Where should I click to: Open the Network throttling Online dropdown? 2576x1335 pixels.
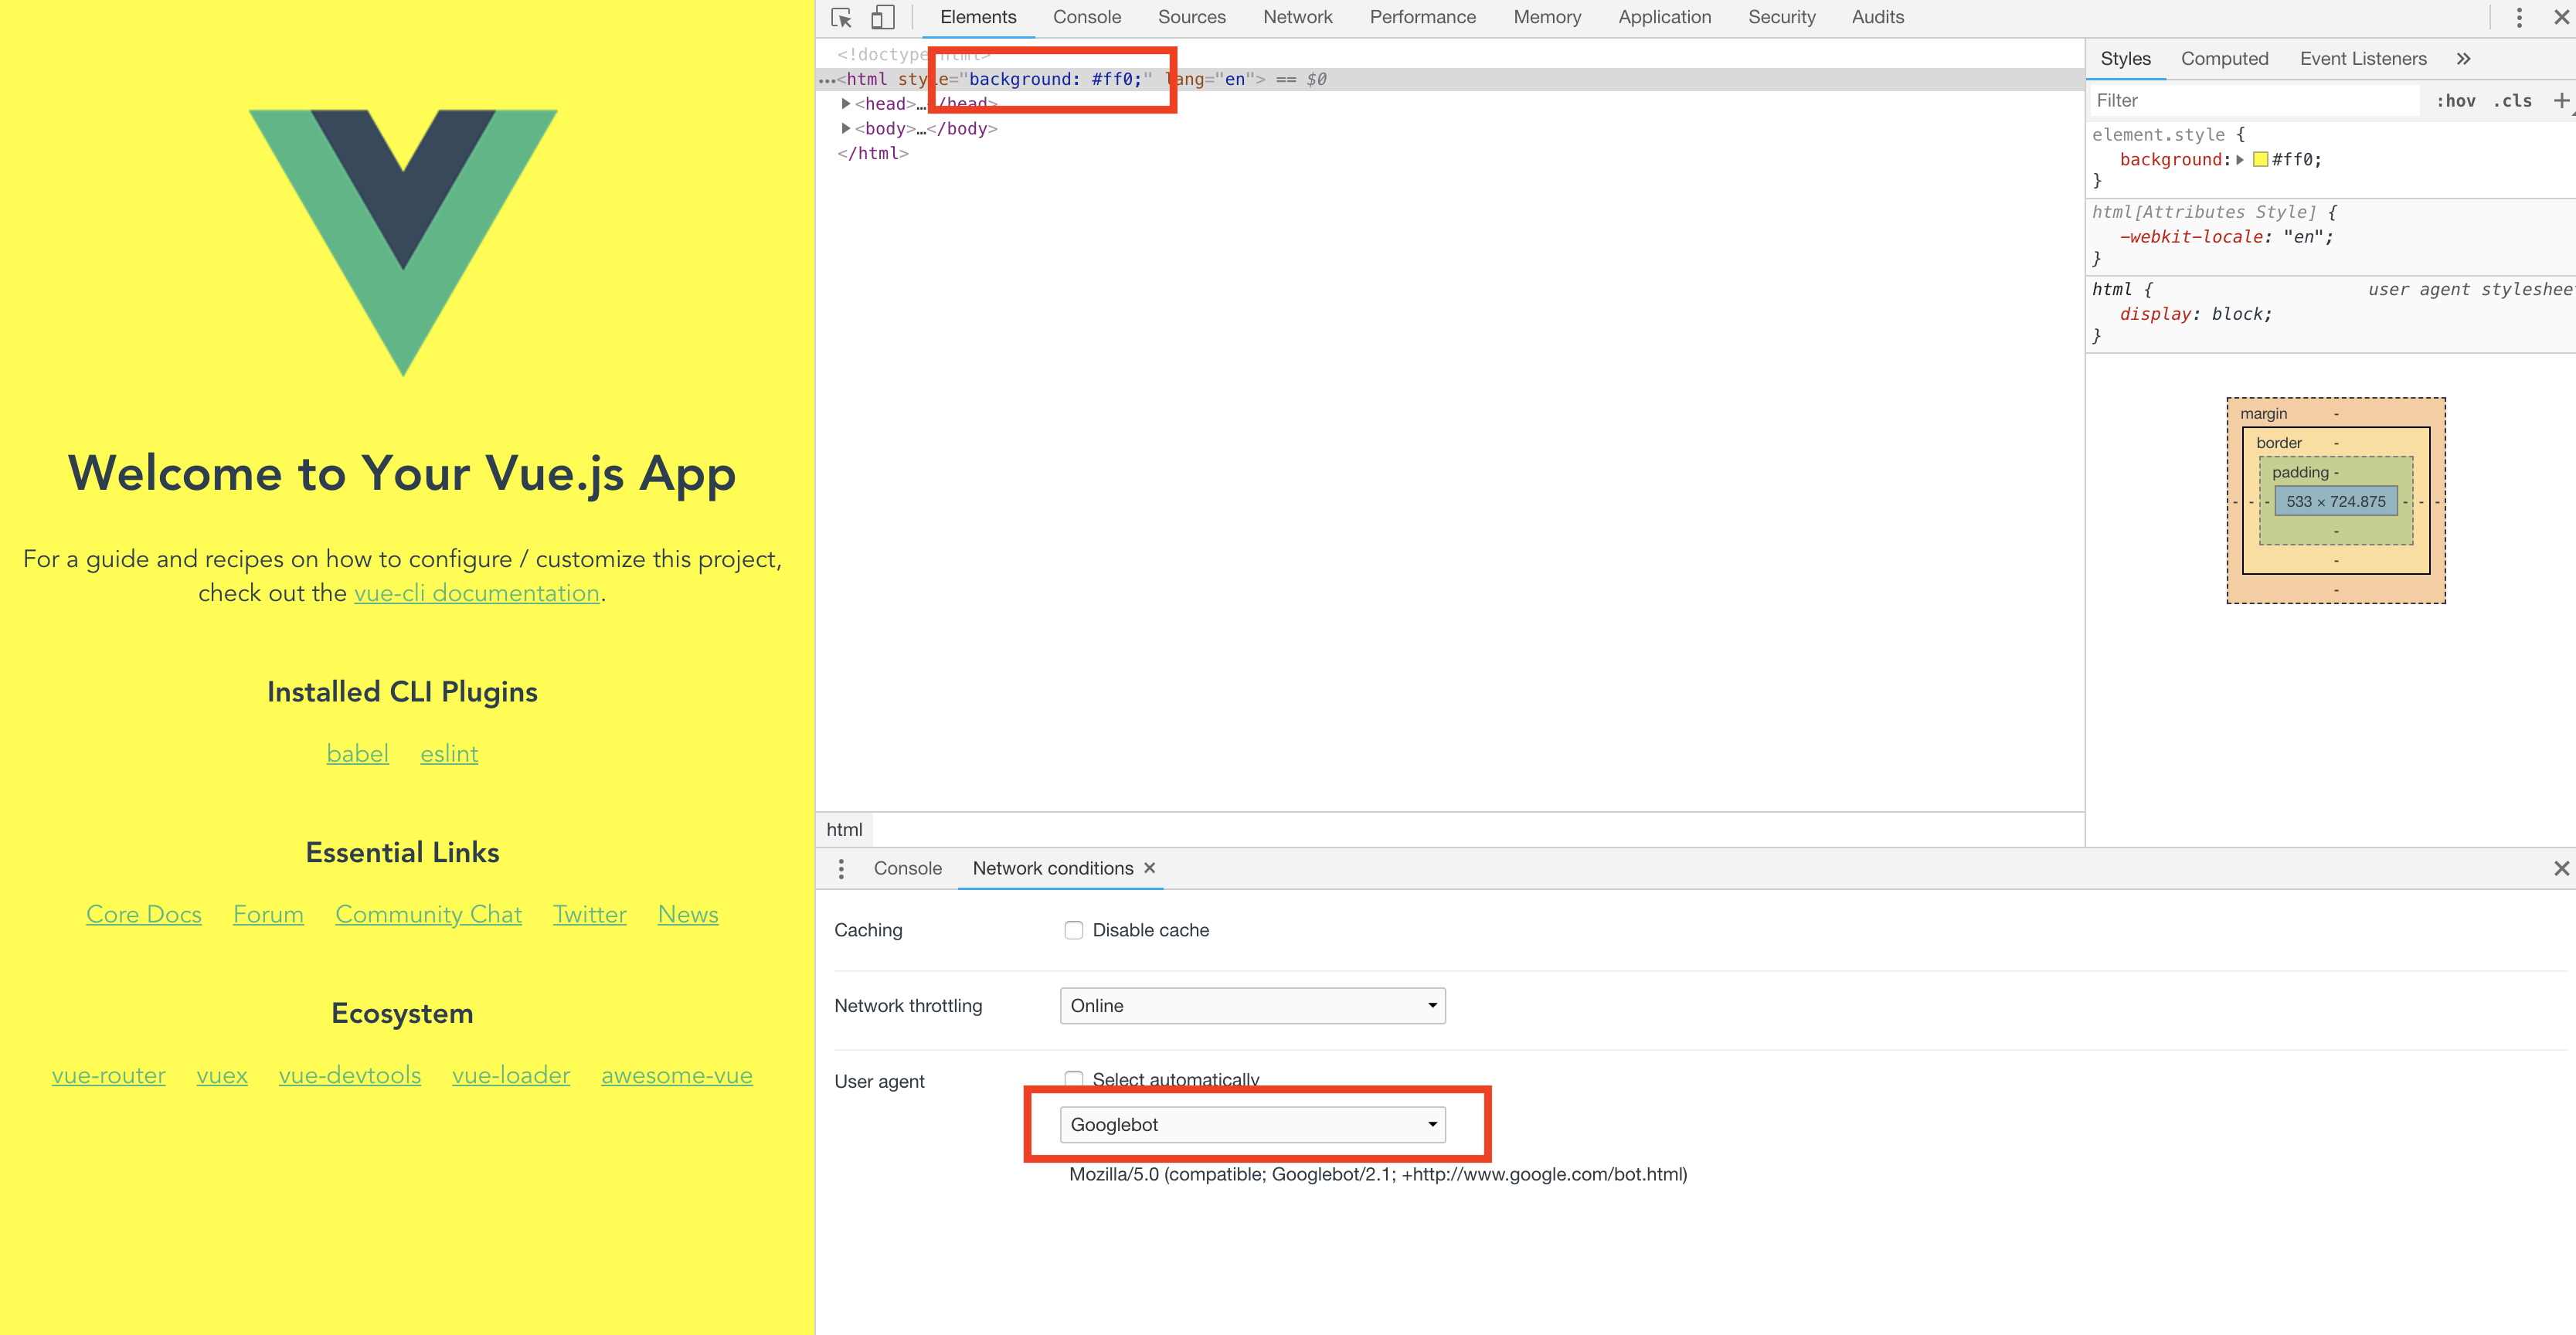(x=1252, y=1005)
